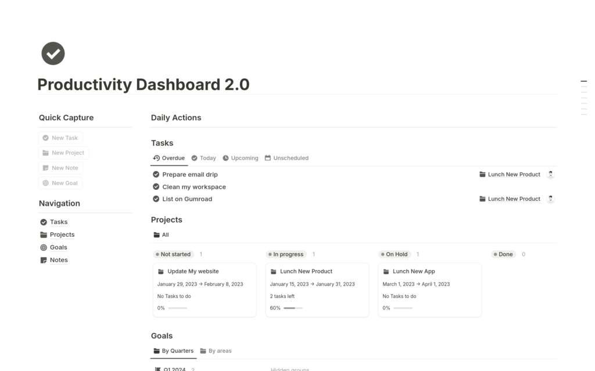
Task: Click the large checkmark page icon
Action: 53,53
